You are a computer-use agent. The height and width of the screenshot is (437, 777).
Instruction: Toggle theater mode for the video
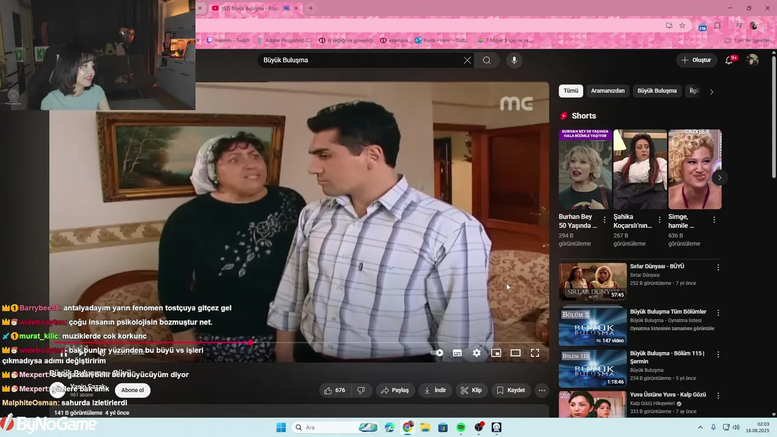pyautogui.click(x=515, y=353)
